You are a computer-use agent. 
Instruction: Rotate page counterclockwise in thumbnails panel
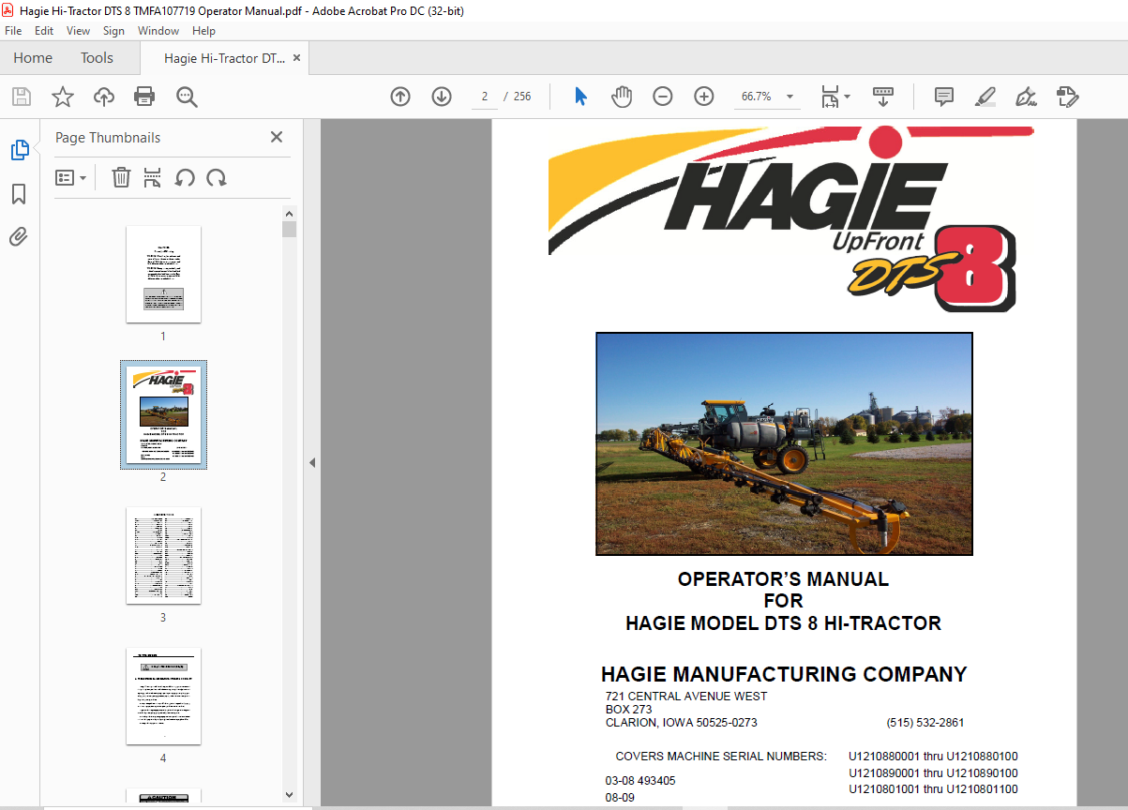point(185,177)
